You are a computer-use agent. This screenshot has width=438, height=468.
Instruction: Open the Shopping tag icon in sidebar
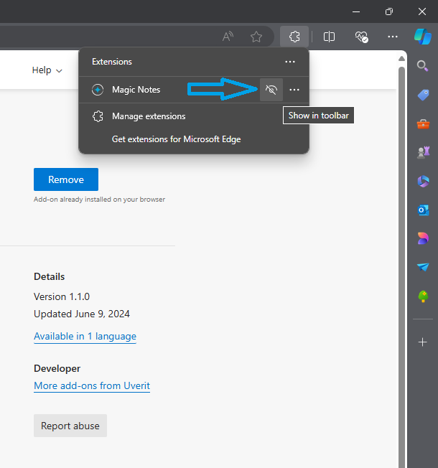(423, 95)
